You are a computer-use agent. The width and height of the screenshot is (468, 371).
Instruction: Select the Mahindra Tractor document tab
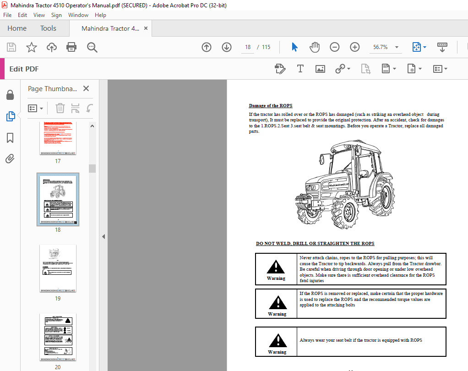tap(110, 28)
